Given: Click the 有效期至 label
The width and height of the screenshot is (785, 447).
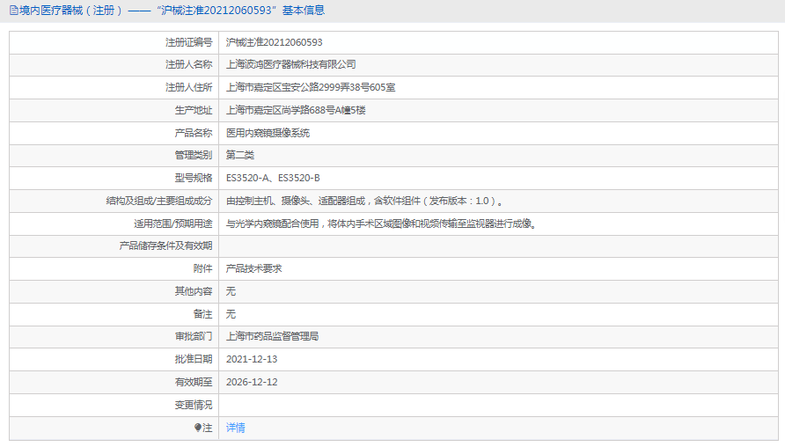Looking at the screenshot, I should click(x=194, y=383).
